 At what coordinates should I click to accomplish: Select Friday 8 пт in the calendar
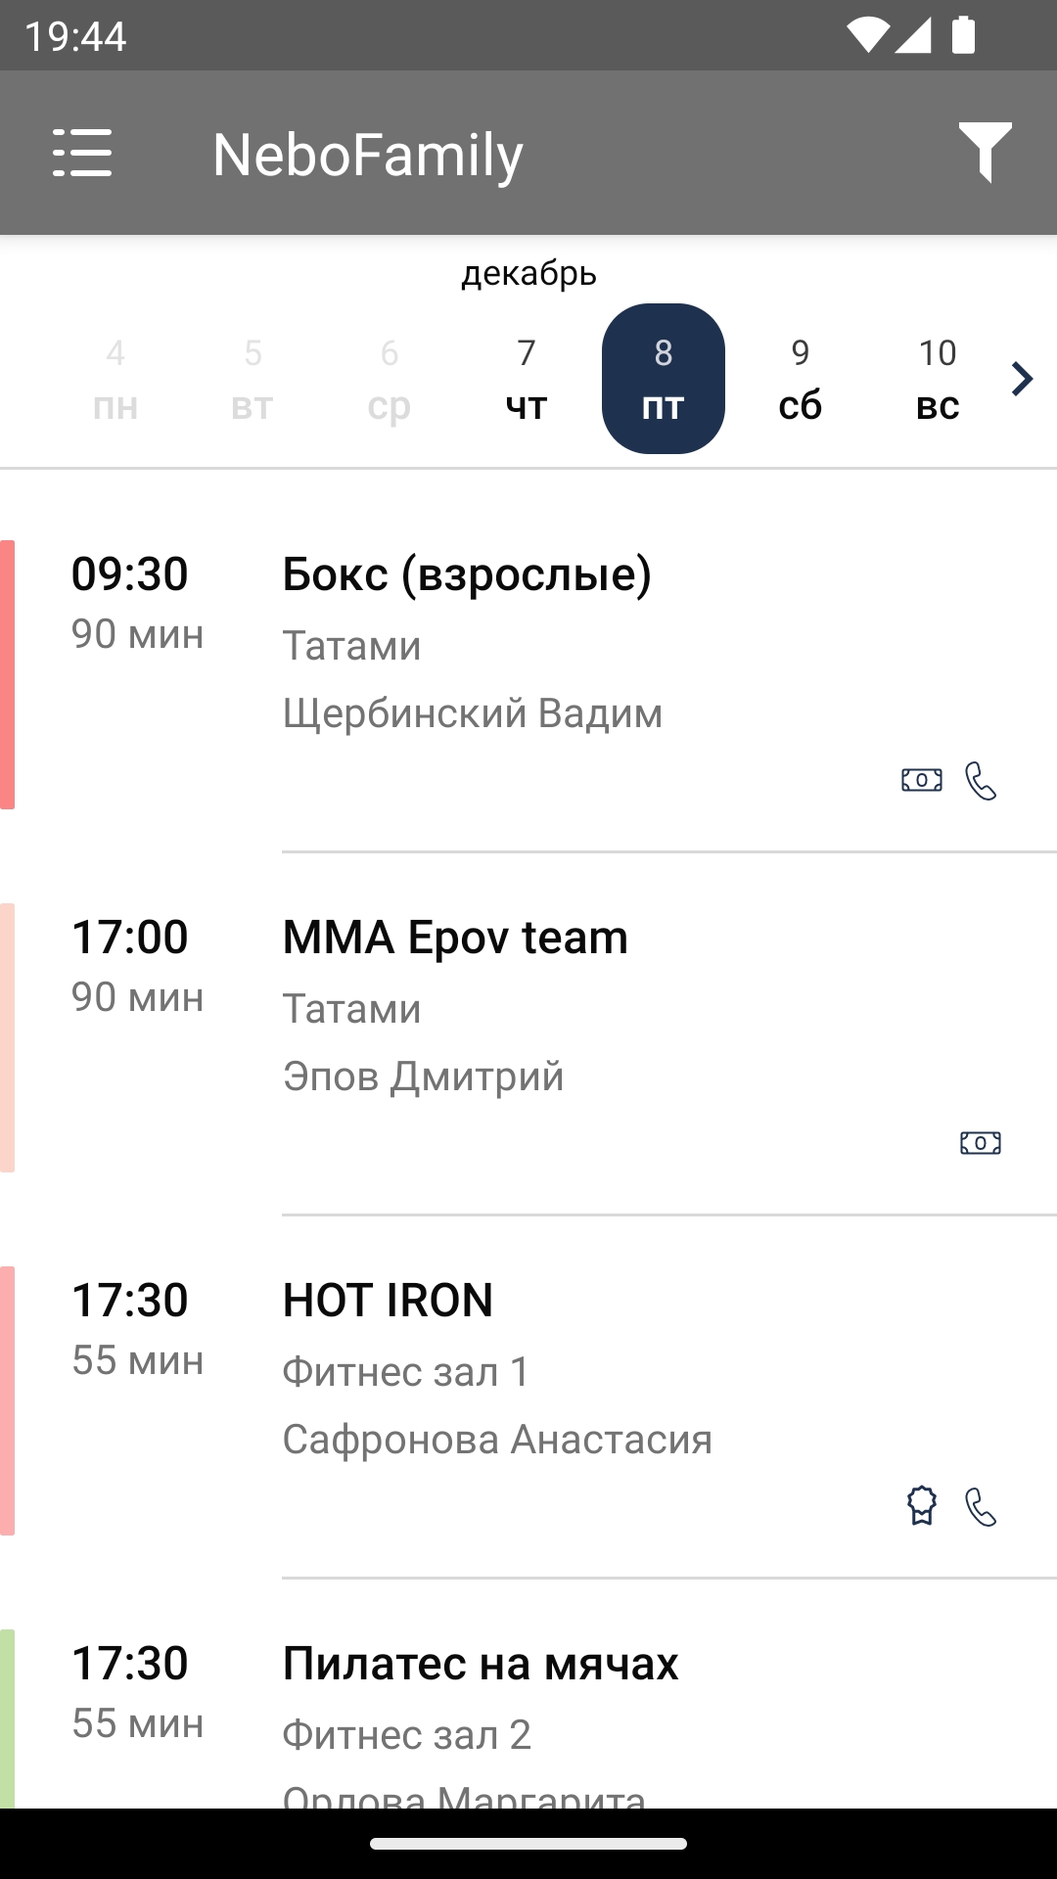pyautogui.click(x=664, y=379)
